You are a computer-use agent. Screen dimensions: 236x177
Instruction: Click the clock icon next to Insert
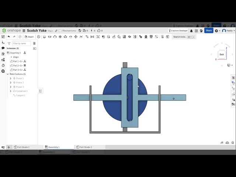point(39,37)
